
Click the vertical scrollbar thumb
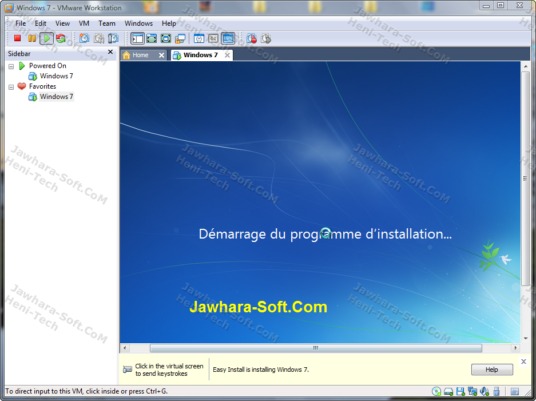525,178
